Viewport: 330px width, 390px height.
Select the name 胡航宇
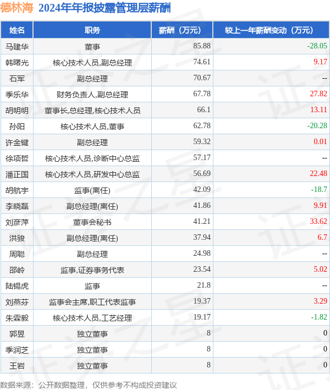coord(17,190)
